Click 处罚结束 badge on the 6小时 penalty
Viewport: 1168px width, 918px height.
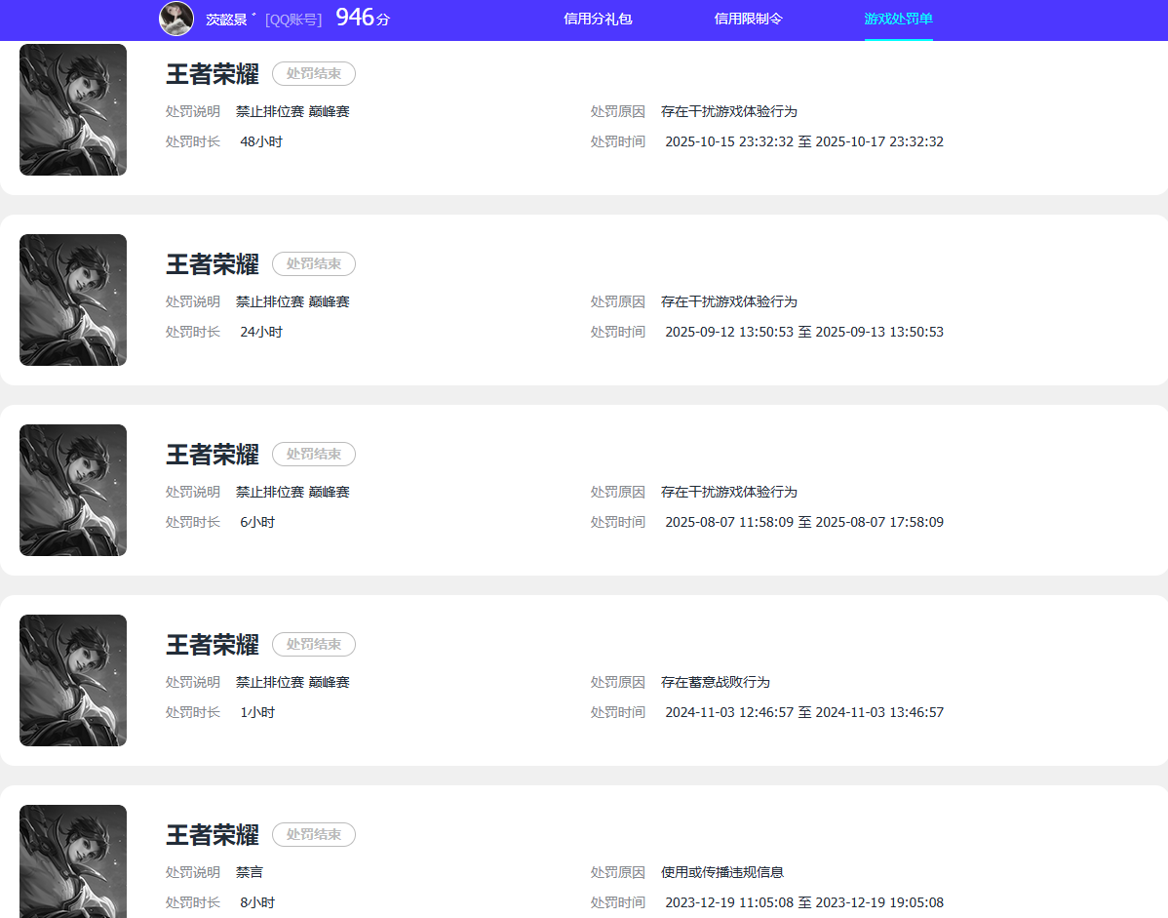pyautogui.click(x=314, y=454)
